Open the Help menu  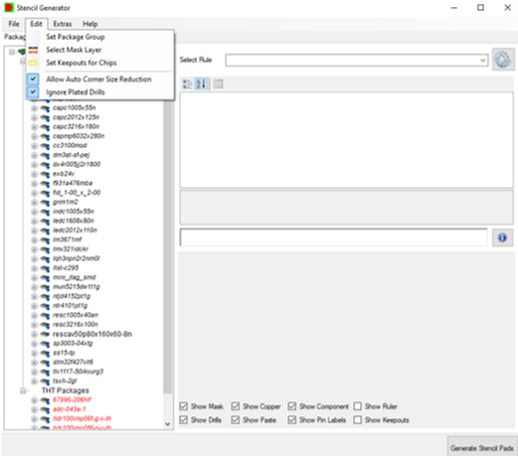pyautogui.click(x=90, y=24)
